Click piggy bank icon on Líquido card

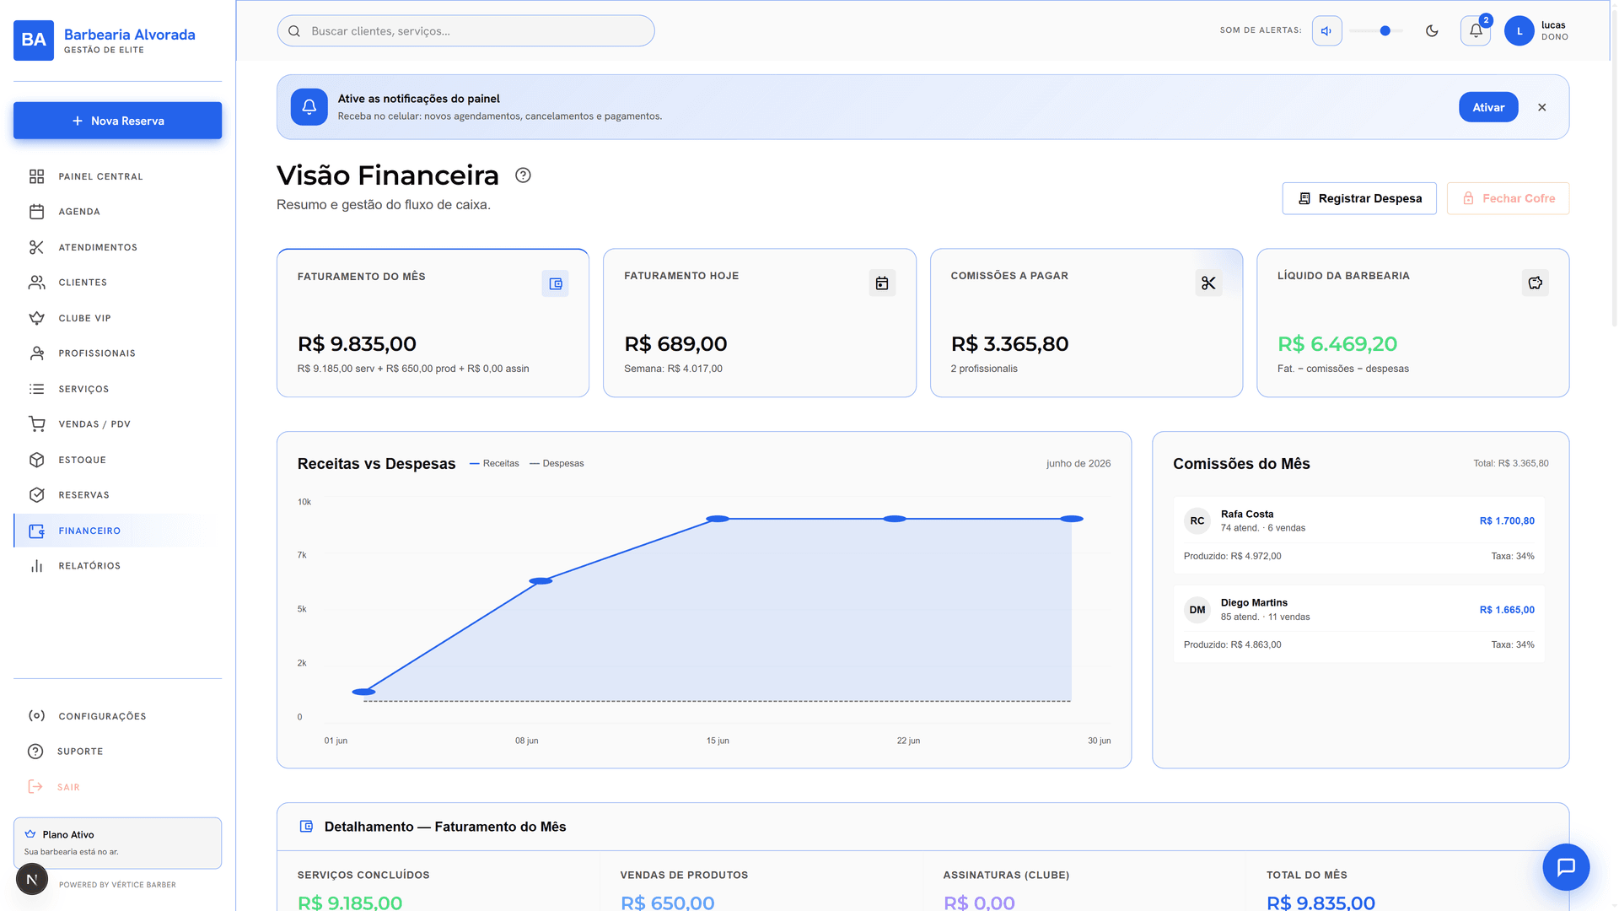(1536, 283)
